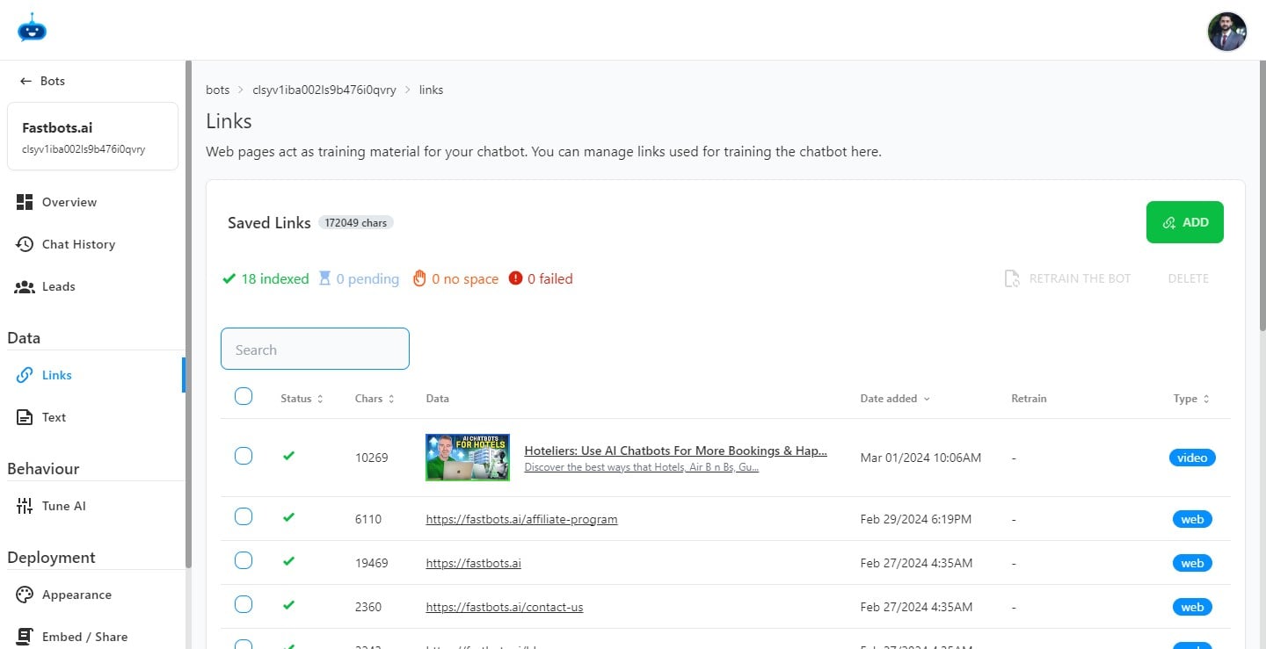Sort by Date added column arrow
Screen dimensions: 1266x649
[x=926, y=399]
